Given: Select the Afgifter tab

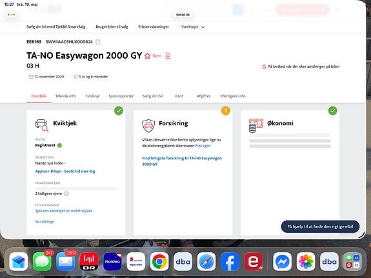Looking at the screenshot, I should click(x=203, y=96).
